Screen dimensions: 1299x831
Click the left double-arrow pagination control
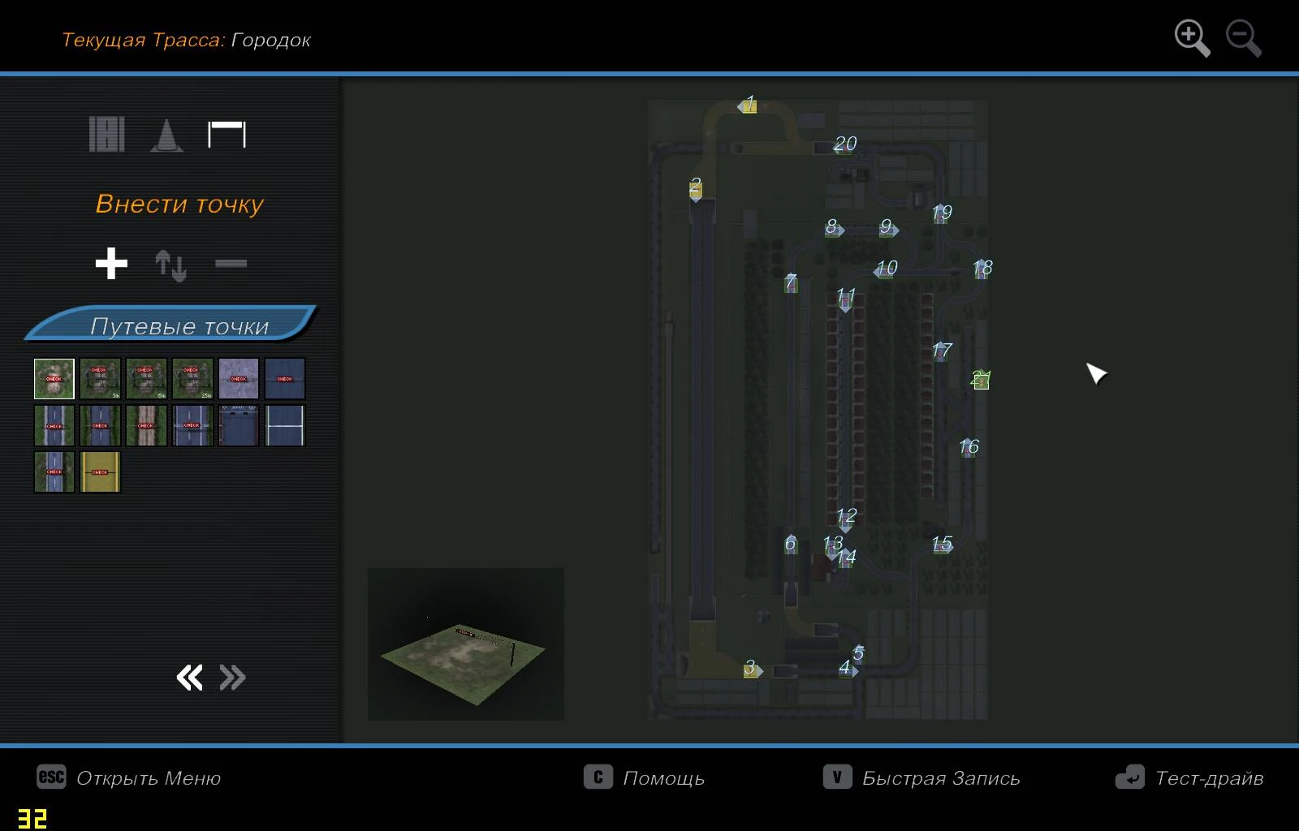tap(188, 676)
